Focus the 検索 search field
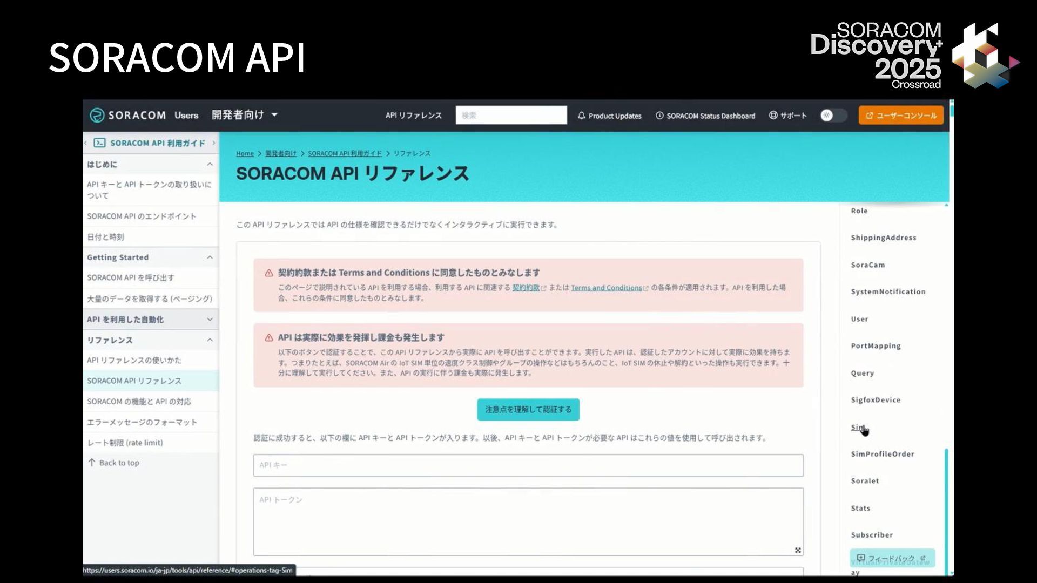Viewport: 1037px width, 583px height. tap(511, 115)
